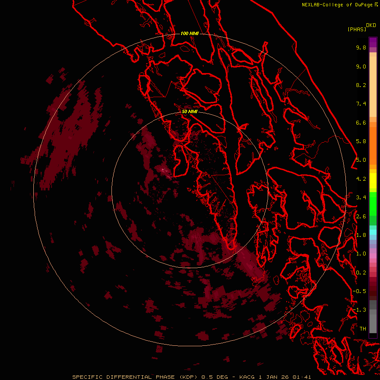Click the yellow segment of the color bar
Screen dimensions: 380x380
point(373,181)
